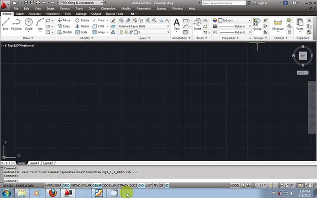Click the Rectangle tool icon in Draw panel
The width and height of the screenshot is (317, 198).
tap(48, 20)
